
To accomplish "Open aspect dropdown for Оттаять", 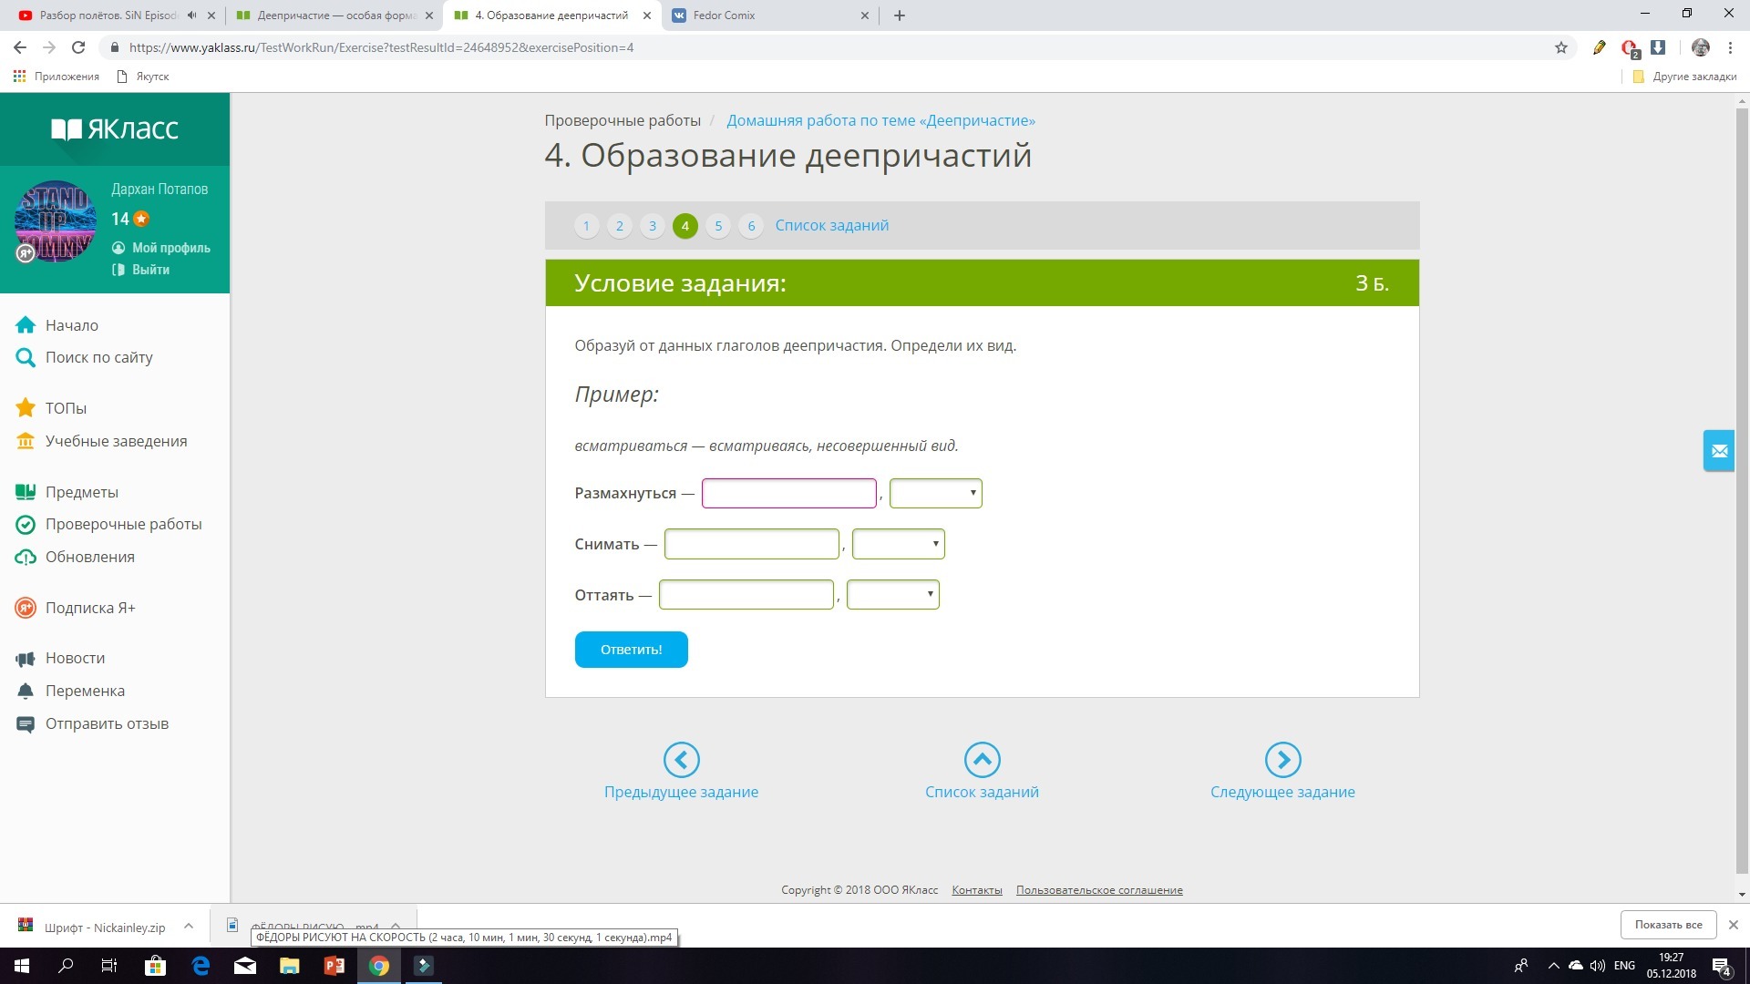I will coord(893,595).
